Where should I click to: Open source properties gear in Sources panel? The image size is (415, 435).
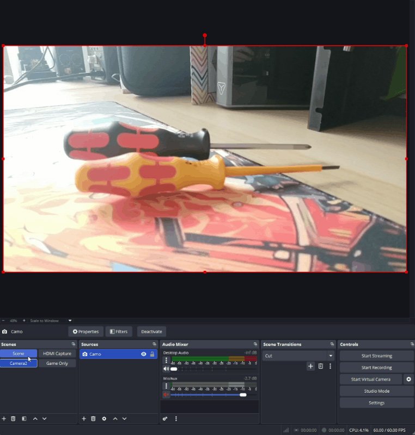coord(104,419)
